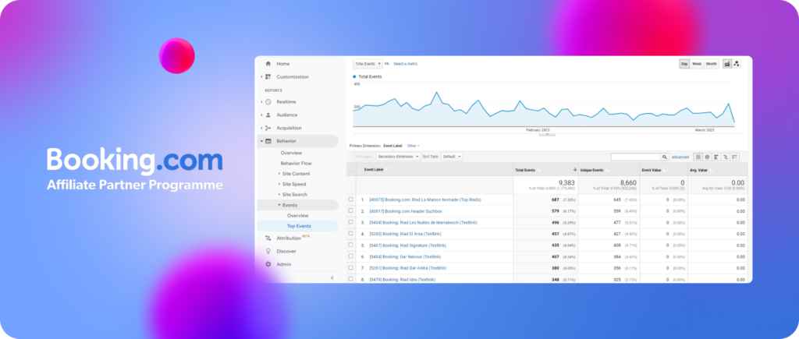Tick checkbox for Booking.com Header Suchbox row

[351, 210]
